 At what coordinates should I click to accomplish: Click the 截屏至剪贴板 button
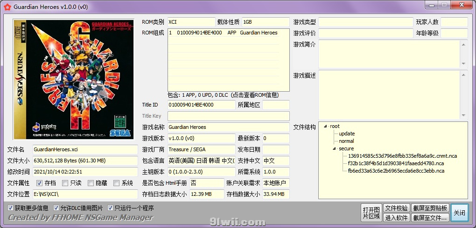(430, 208)
